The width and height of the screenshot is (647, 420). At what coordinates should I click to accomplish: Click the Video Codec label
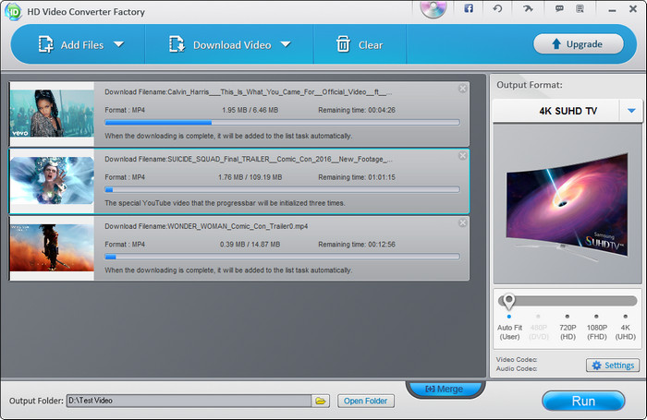click(x=517, y=359)
